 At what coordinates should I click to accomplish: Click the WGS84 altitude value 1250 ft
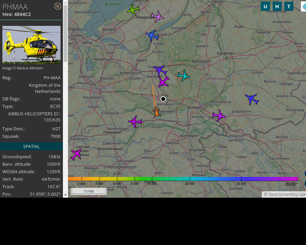pyautogui.click(x=54, y=171)
